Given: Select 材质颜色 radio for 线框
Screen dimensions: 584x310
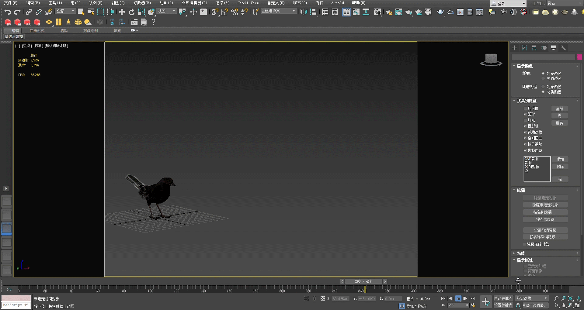Looking at the screenshot, I should point(544,78).
